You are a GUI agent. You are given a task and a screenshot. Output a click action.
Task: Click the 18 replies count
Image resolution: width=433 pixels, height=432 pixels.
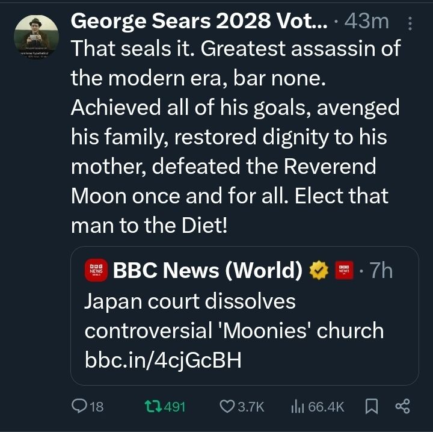coord(96,407)
